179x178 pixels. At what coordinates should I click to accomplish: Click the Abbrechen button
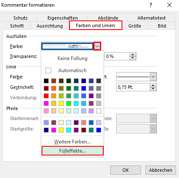coord(161,170)
